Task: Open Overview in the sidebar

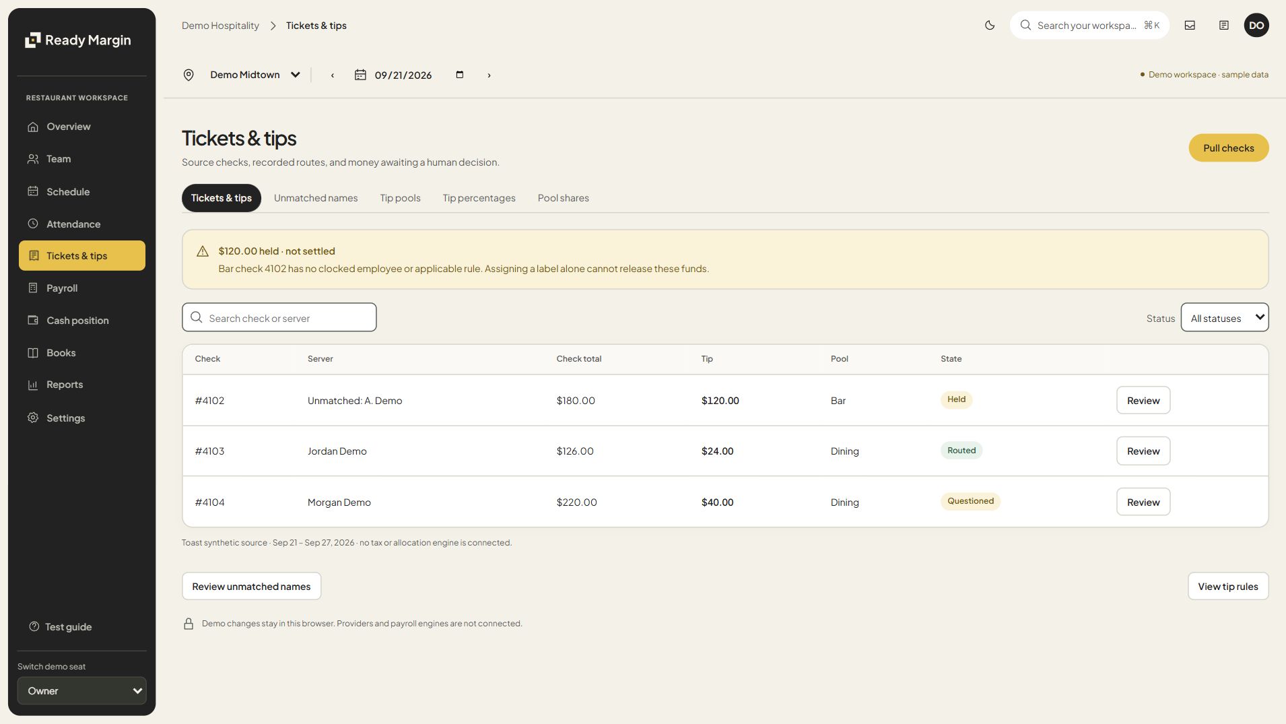Action: (82, 127)
